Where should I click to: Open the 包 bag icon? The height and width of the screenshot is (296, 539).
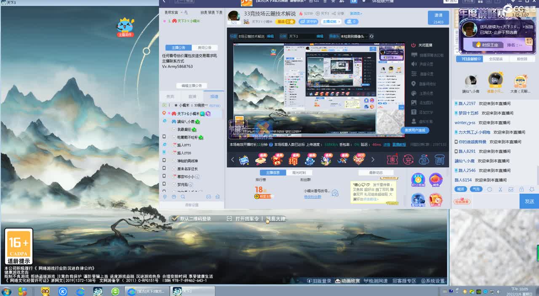tap(424, 159)
